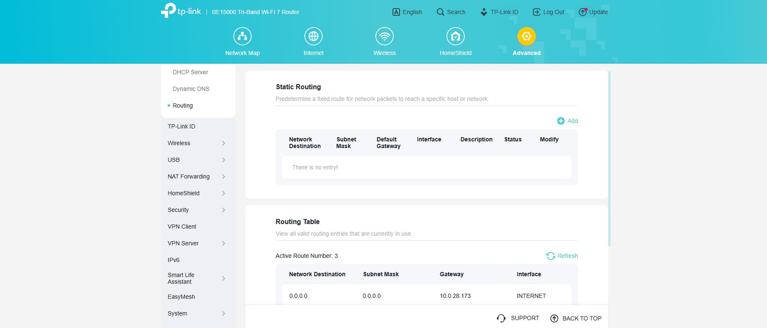
Task: Refresh the routing table
Action: point(562,256)
